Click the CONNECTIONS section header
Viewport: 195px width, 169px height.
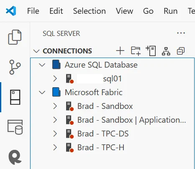point(67,51)
